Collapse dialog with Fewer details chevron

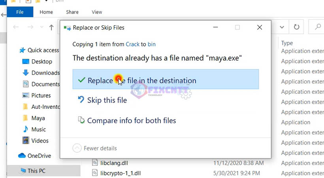click(77, 148)
